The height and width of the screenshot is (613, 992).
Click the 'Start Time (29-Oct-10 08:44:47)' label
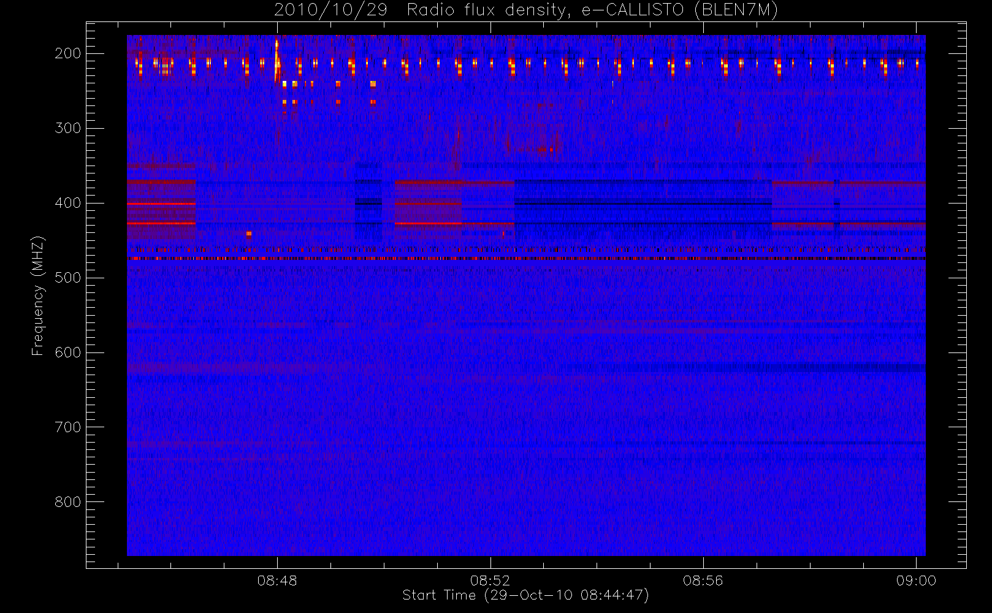pos(525,595)
